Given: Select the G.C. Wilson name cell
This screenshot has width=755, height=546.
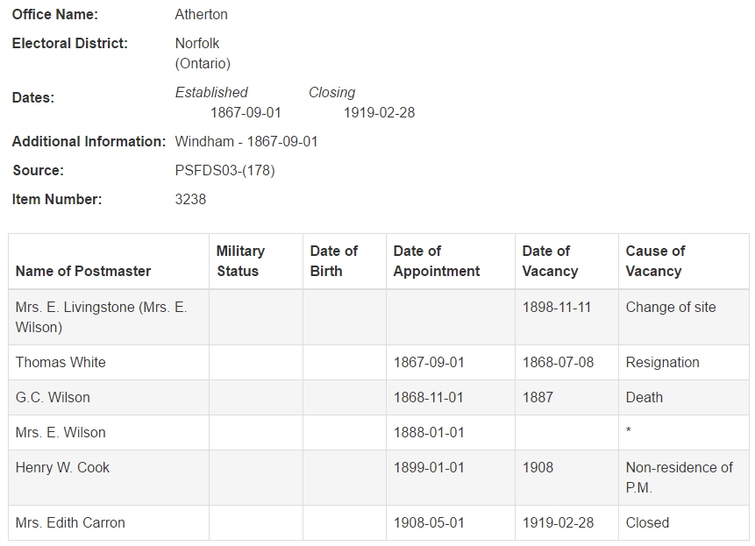Looking at the screenshot, I should 109,397.
